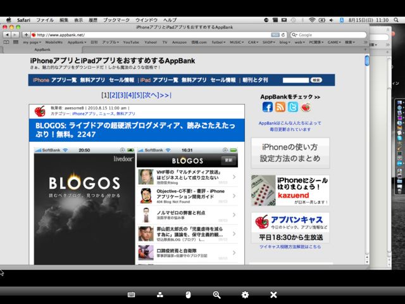Click the battery status icon

click(322, 20)
